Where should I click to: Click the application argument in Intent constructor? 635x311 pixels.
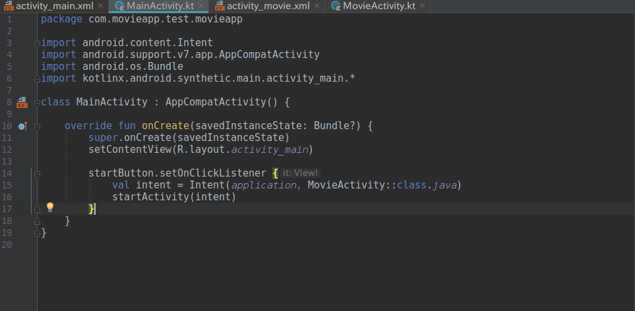click(x=264, y=185)
